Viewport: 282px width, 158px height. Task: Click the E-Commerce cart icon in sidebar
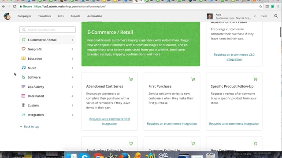point(23,39)
